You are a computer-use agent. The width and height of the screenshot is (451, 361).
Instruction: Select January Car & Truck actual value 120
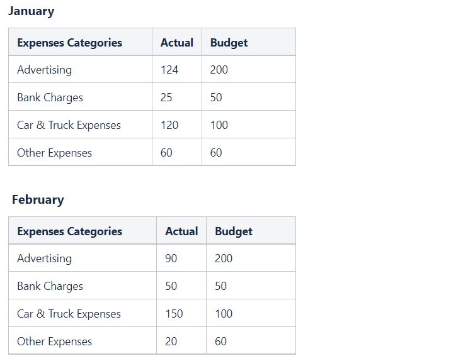pos(169,125)
